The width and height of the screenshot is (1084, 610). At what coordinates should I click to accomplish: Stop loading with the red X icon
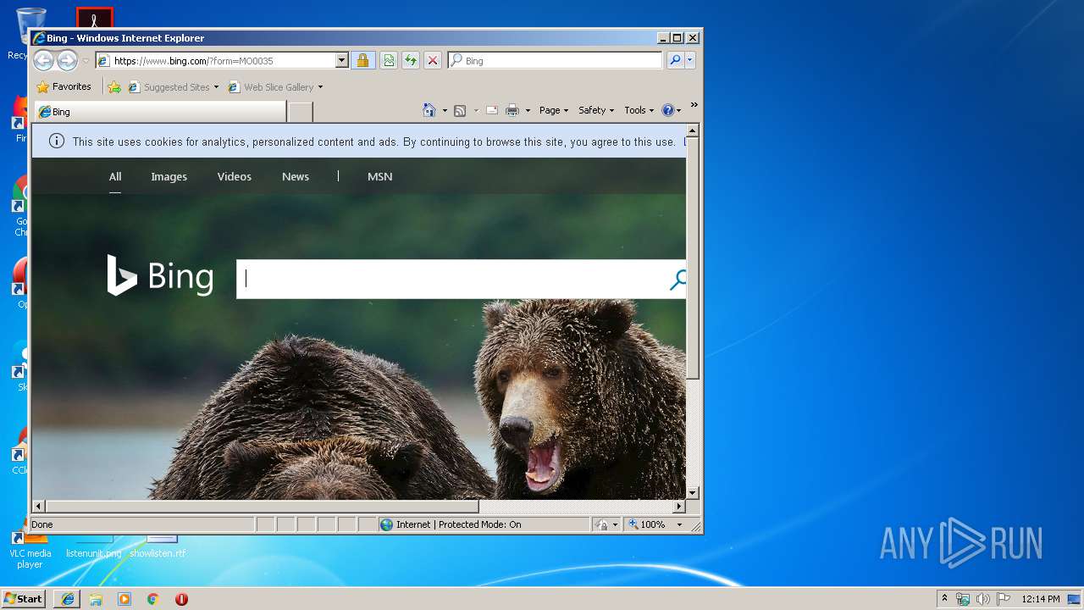432,61
